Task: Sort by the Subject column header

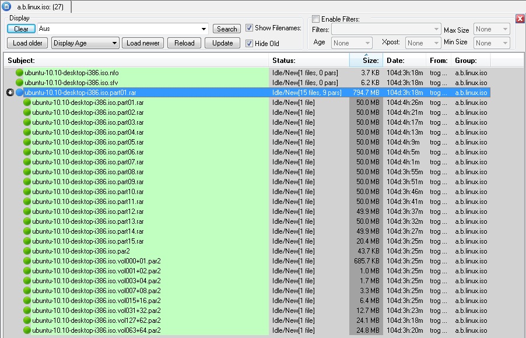Action: (x=136, y=61)
